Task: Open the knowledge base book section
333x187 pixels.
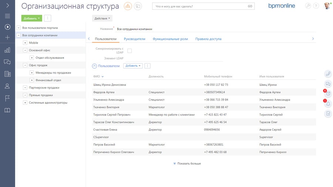Action: tap(7, 110)
